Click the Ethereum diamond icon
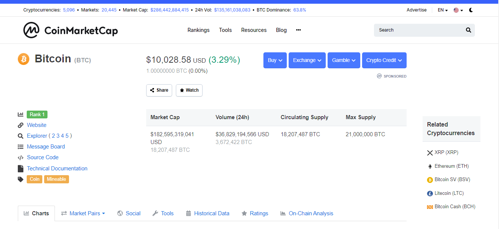Image resolution: width=499 pixels, height=229 pixels. [x=430, y=166]
